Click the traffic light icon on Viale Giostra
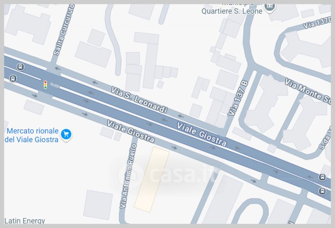The width and height of the screenshot is (335, 228). tap(45, 85)
